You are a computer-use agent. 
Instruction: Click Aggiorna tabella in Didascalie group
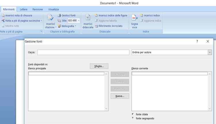point(106,21)
